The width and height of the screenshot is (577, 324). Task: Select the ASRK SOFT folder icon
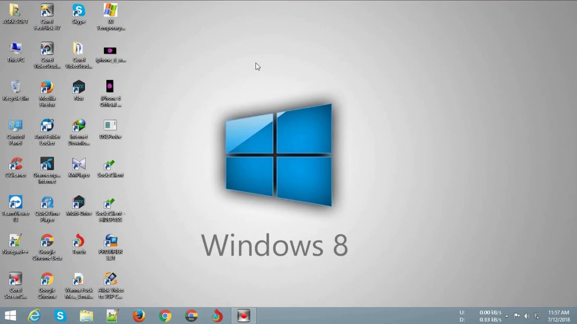tap(15, 14)
